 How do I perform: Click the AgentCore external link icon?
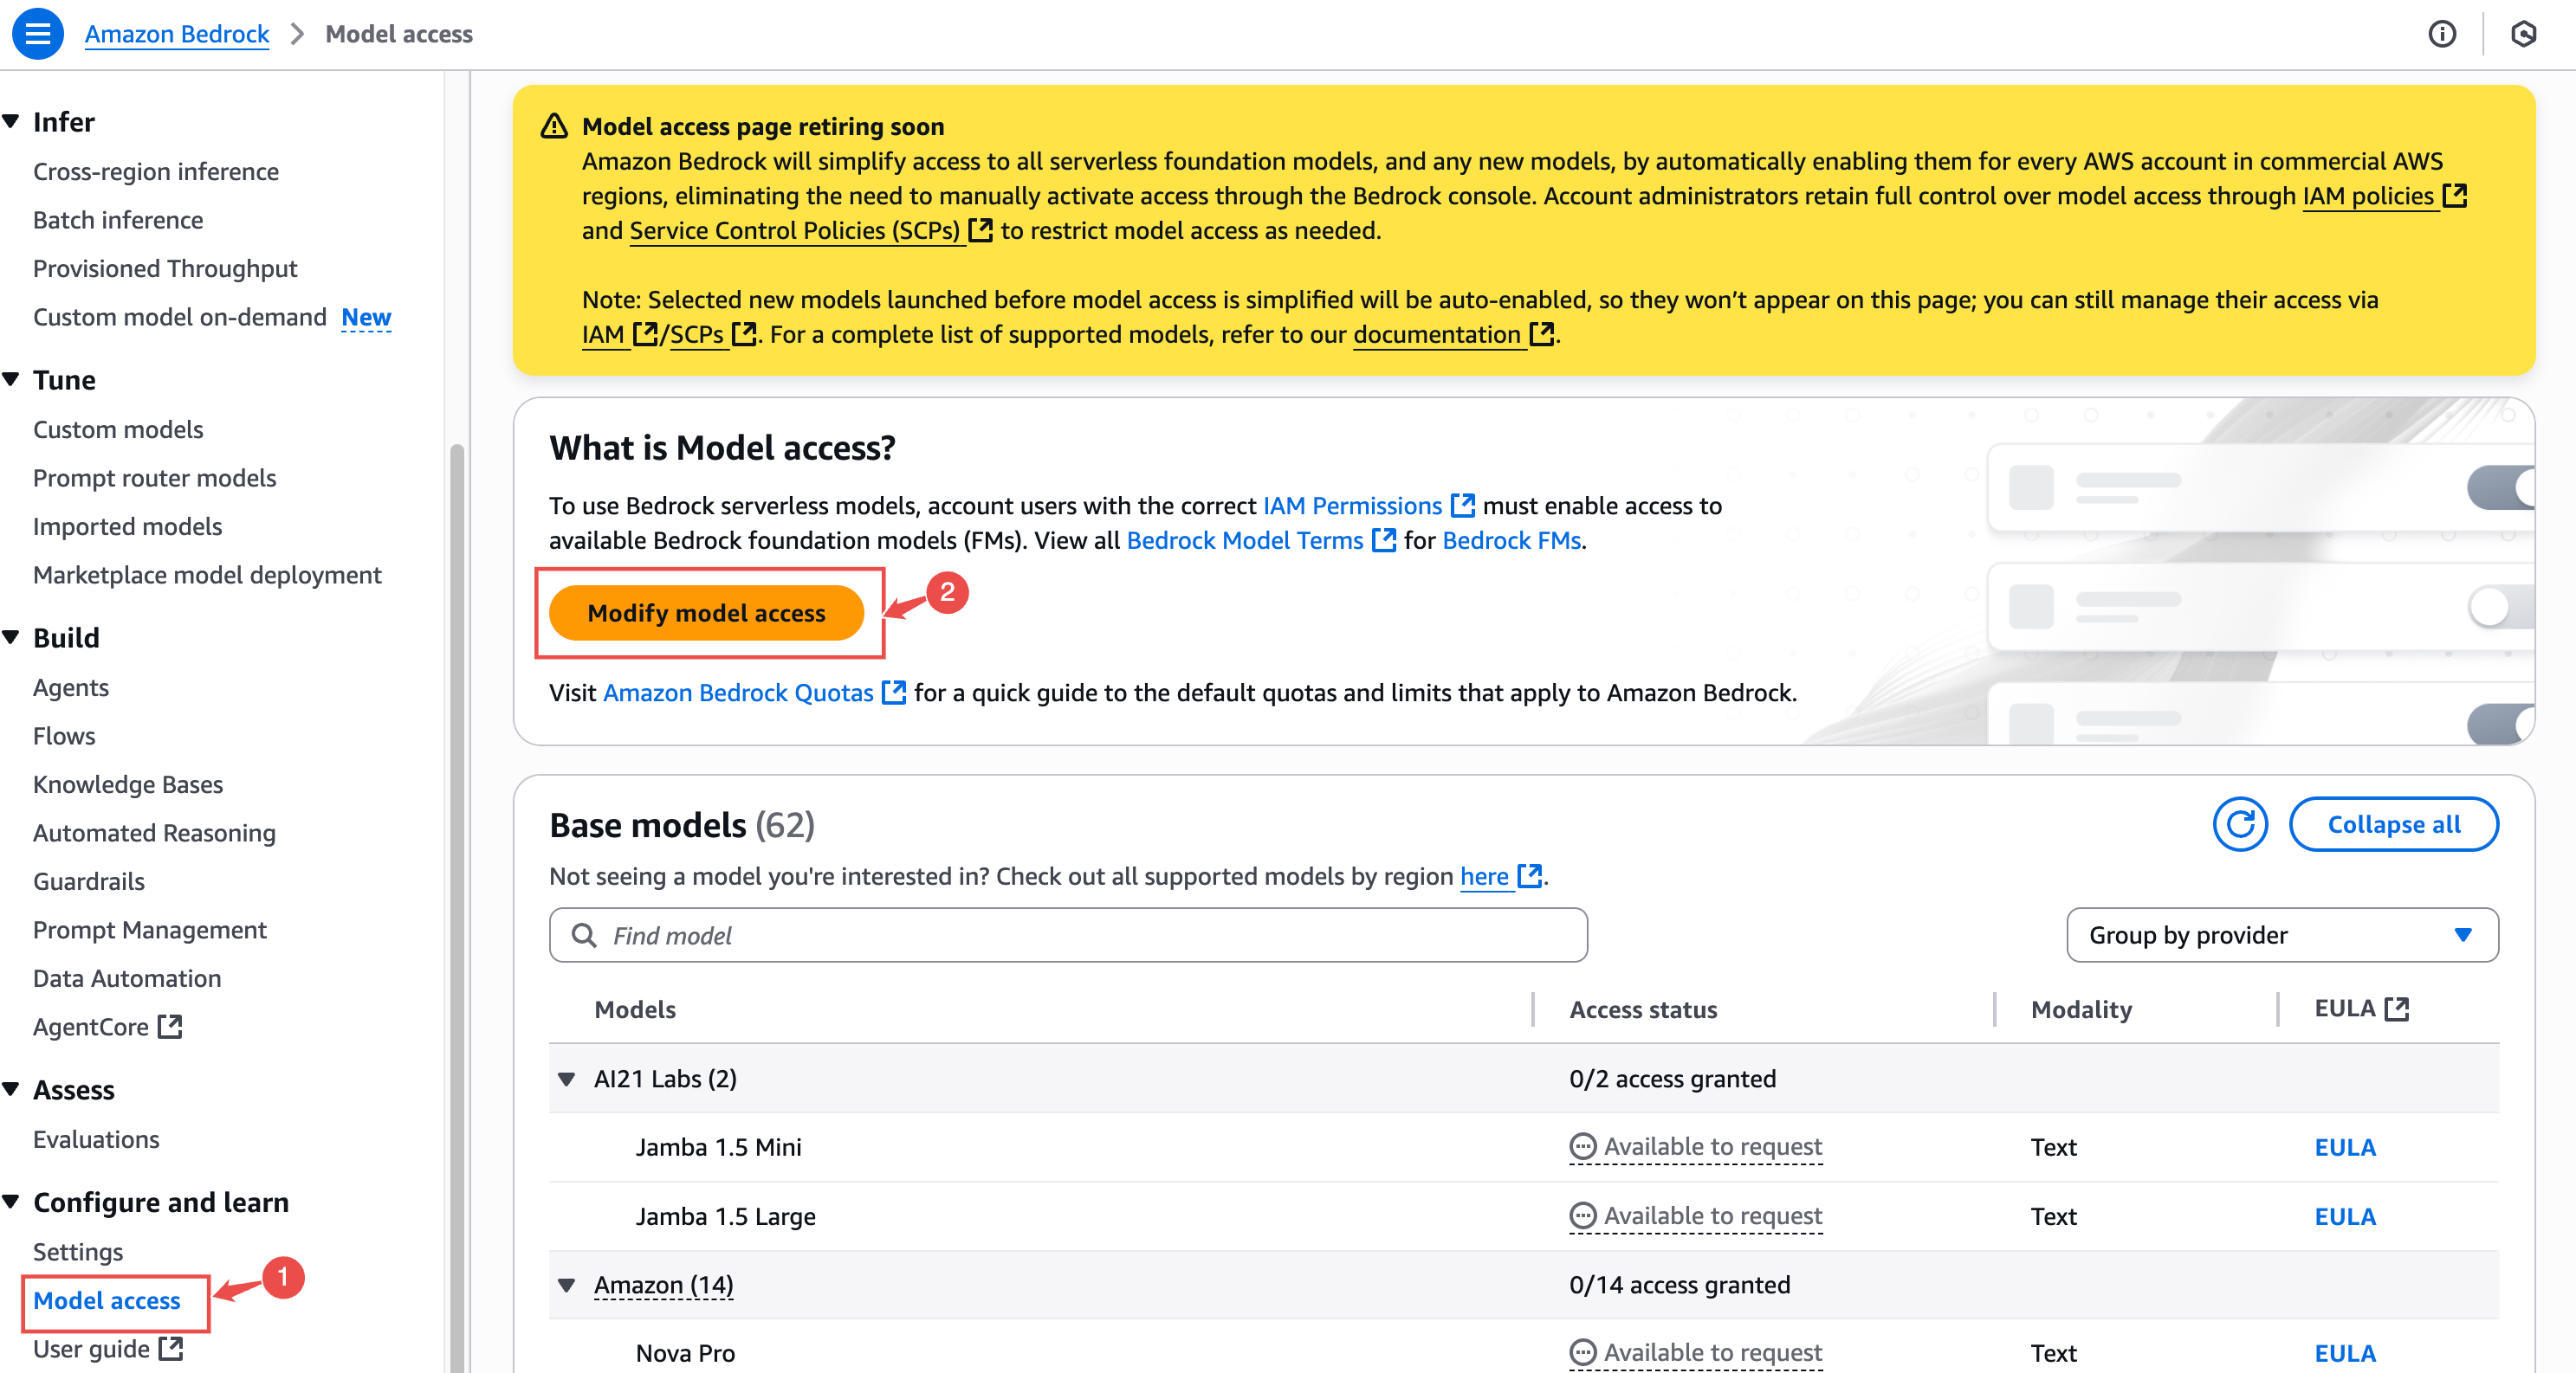point(169,1025)
